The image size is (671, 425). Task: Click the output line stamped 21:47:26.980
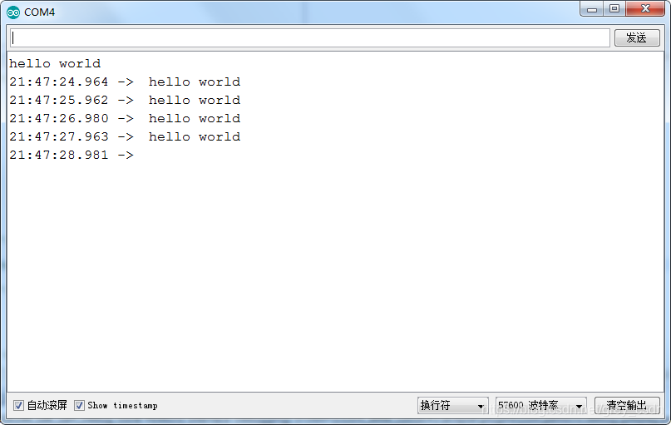click(x=125, y=119)
